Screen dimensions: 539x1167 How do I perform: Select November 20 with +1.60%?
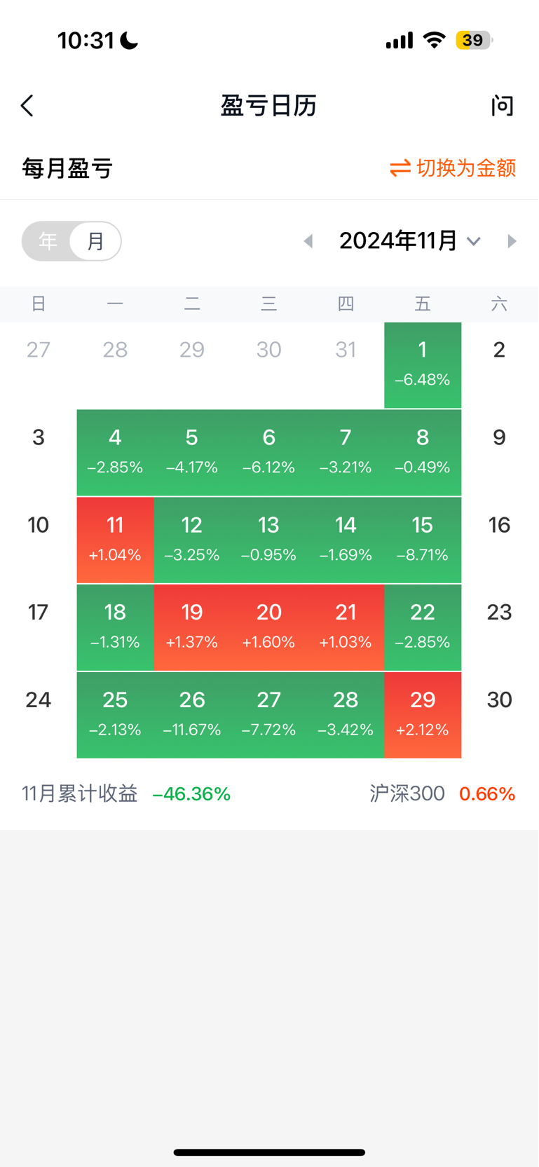pyautogui.click(x=268, y=627)
